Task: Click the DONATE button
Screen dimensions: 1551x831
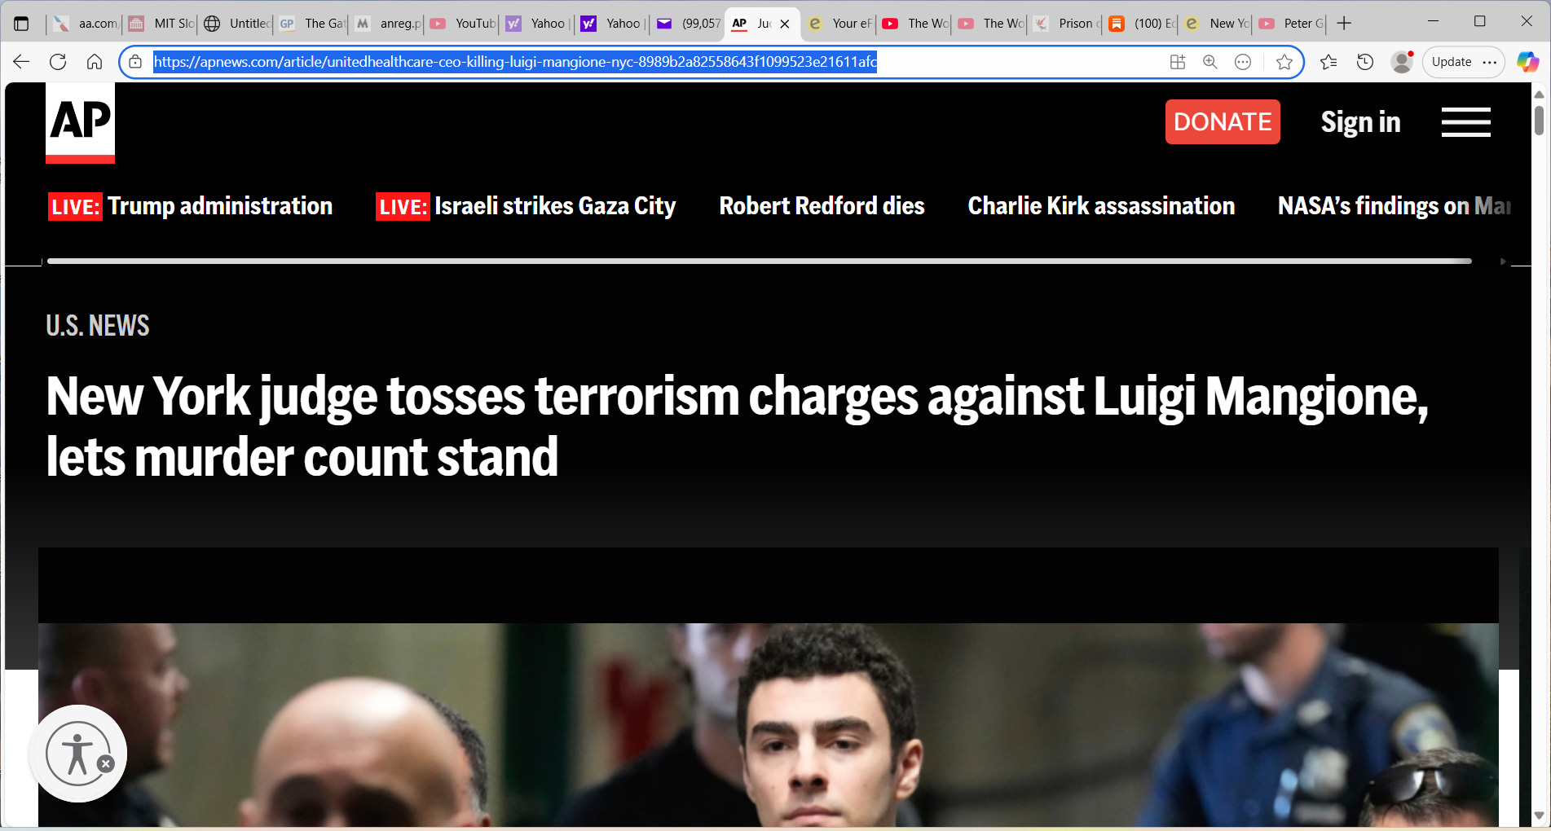Action: pyautogui.click(x=1223, y=122)
